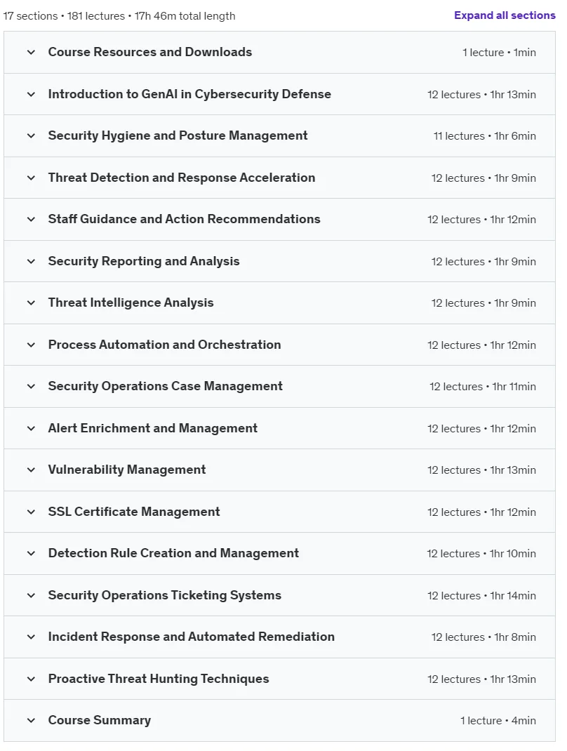Click Vulnerability Management 12 lectures duration text
Image resolution: width=567 pixels, height=751 pixels.
[x=482, y=470]
